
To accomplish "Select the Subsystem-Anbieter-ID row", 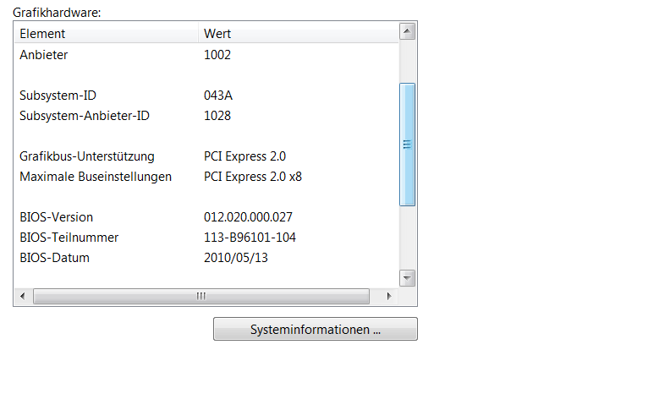I will (85, 116).
